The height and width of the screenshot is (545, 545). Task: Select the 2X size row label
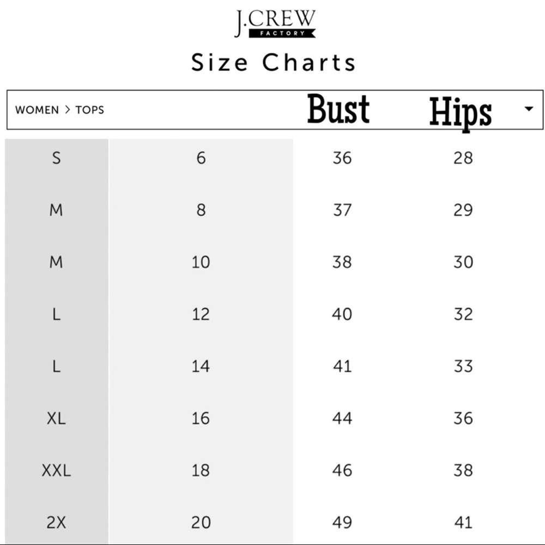click(x=56, y=523)
